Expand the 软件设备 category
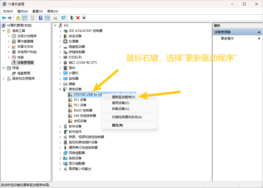Image resolution: width=263 pixels, height=188 pixels. [60, 127]
